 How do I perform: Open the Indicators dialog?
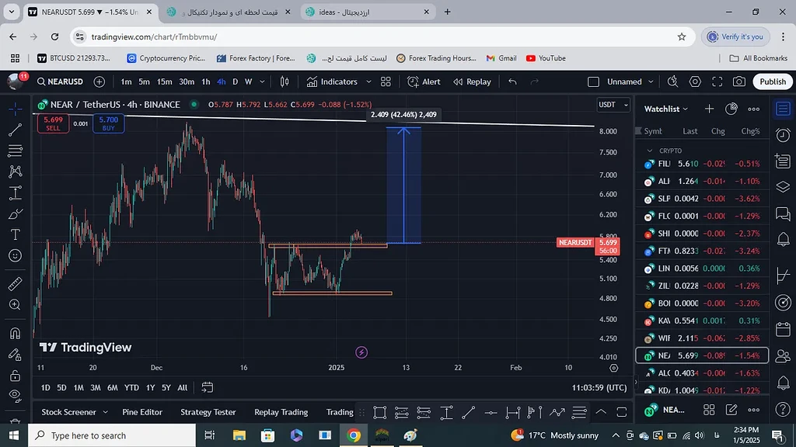(332, 81)
